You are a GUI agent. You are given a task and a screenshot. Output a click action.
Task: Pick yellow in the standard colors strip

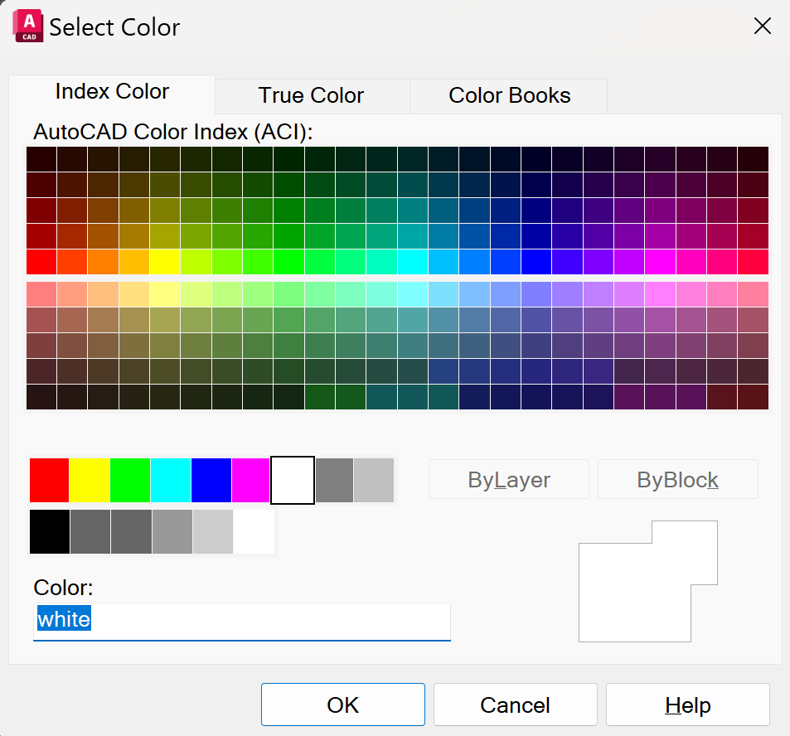click(x=90, y=480)
